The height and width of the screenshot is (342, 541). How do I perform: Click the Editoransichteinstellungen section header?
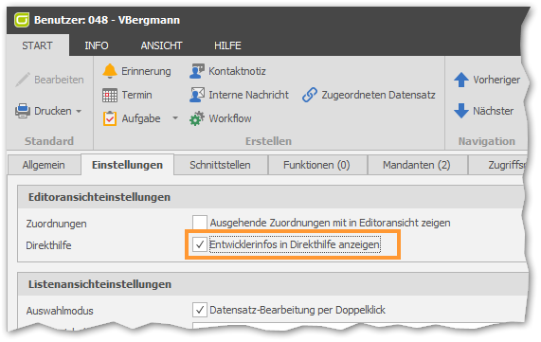coord(99,197)
